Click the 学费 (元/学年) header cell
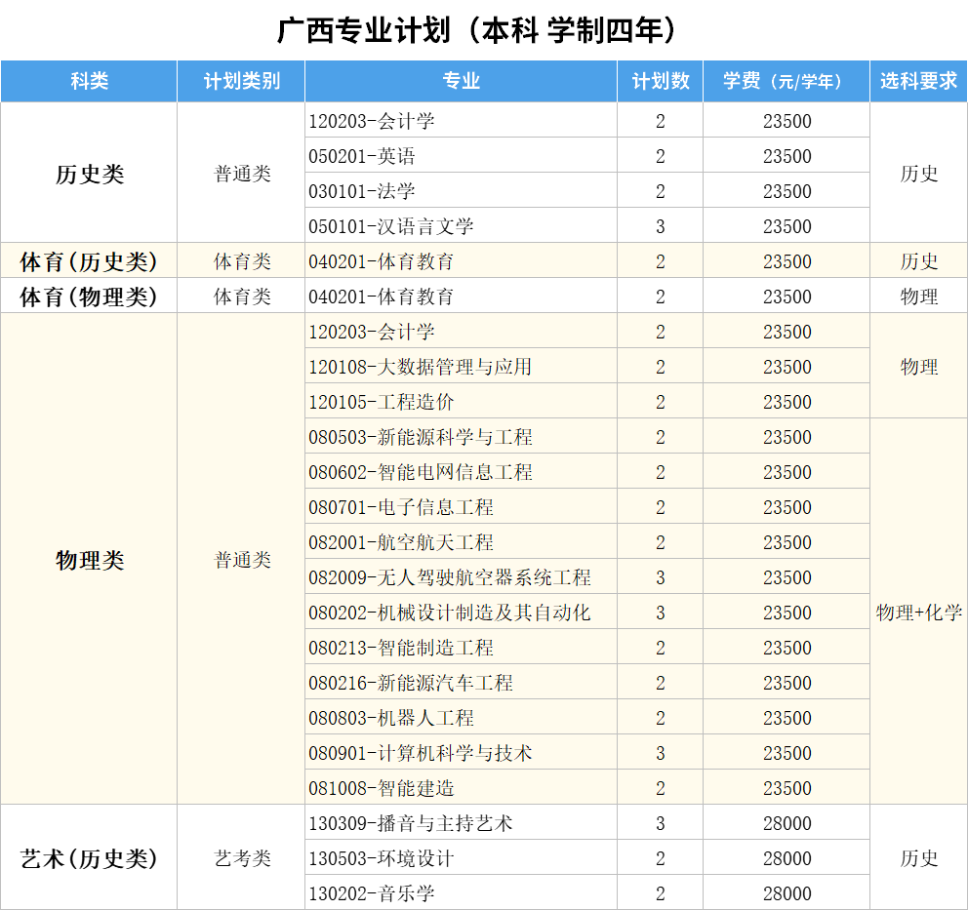This screenshot has width=968, height=910. click(786, 82)
